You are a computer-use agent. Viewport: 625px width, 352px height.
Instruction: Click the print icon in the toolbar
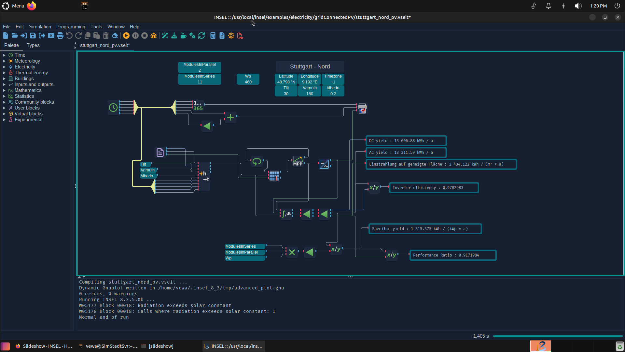60,36
